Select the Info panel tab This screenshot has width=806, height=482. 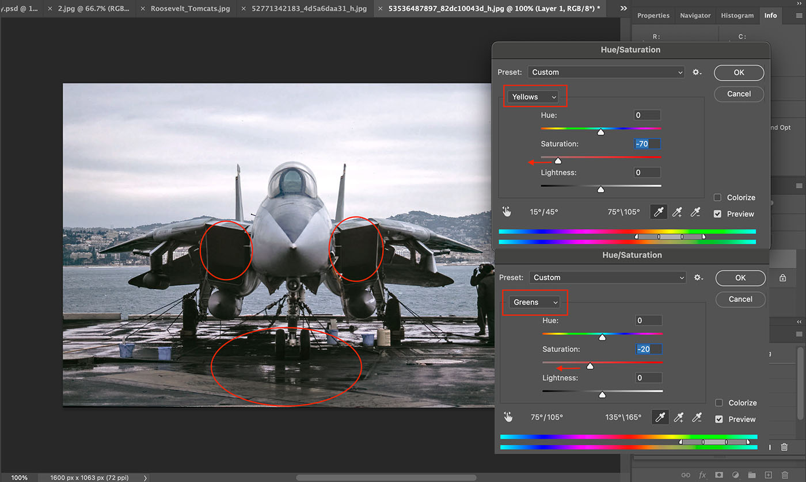pyautogui.click(x=770, y=16)
